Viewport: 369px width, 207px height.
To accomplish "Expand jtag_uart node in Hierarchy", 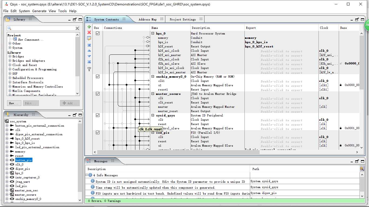I will [x=7, y=182].
